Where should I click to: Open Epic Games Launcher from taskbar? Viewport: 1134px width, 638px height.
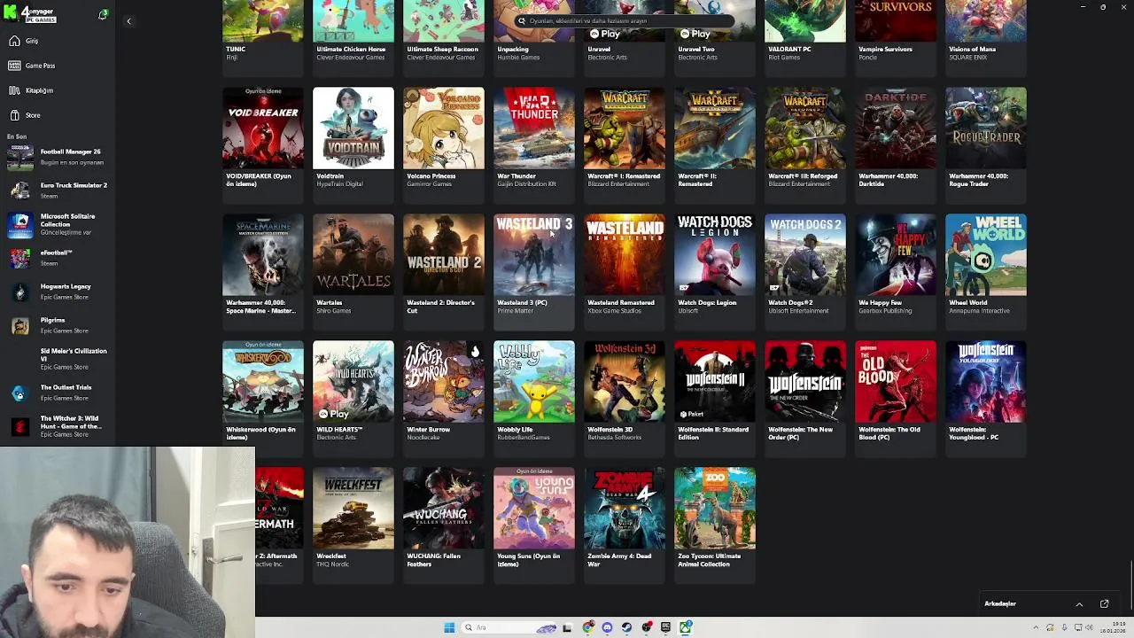665,627
